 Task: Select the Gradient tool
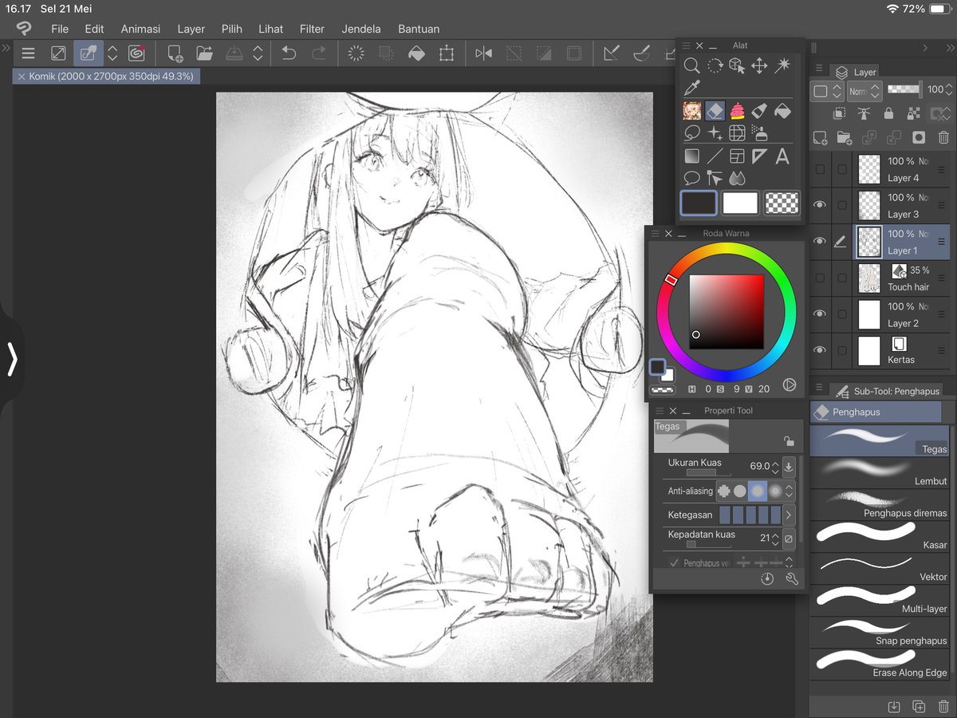point(693,156)
